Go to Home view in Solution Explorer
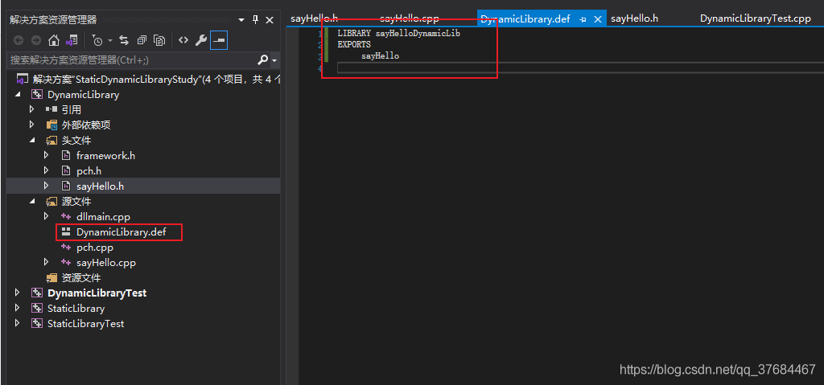824x385 pixels. point(54,40)
